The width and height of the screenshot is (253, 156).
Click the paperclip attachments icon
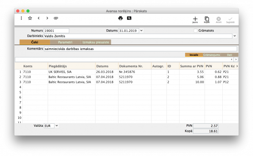tap(56, 18)
